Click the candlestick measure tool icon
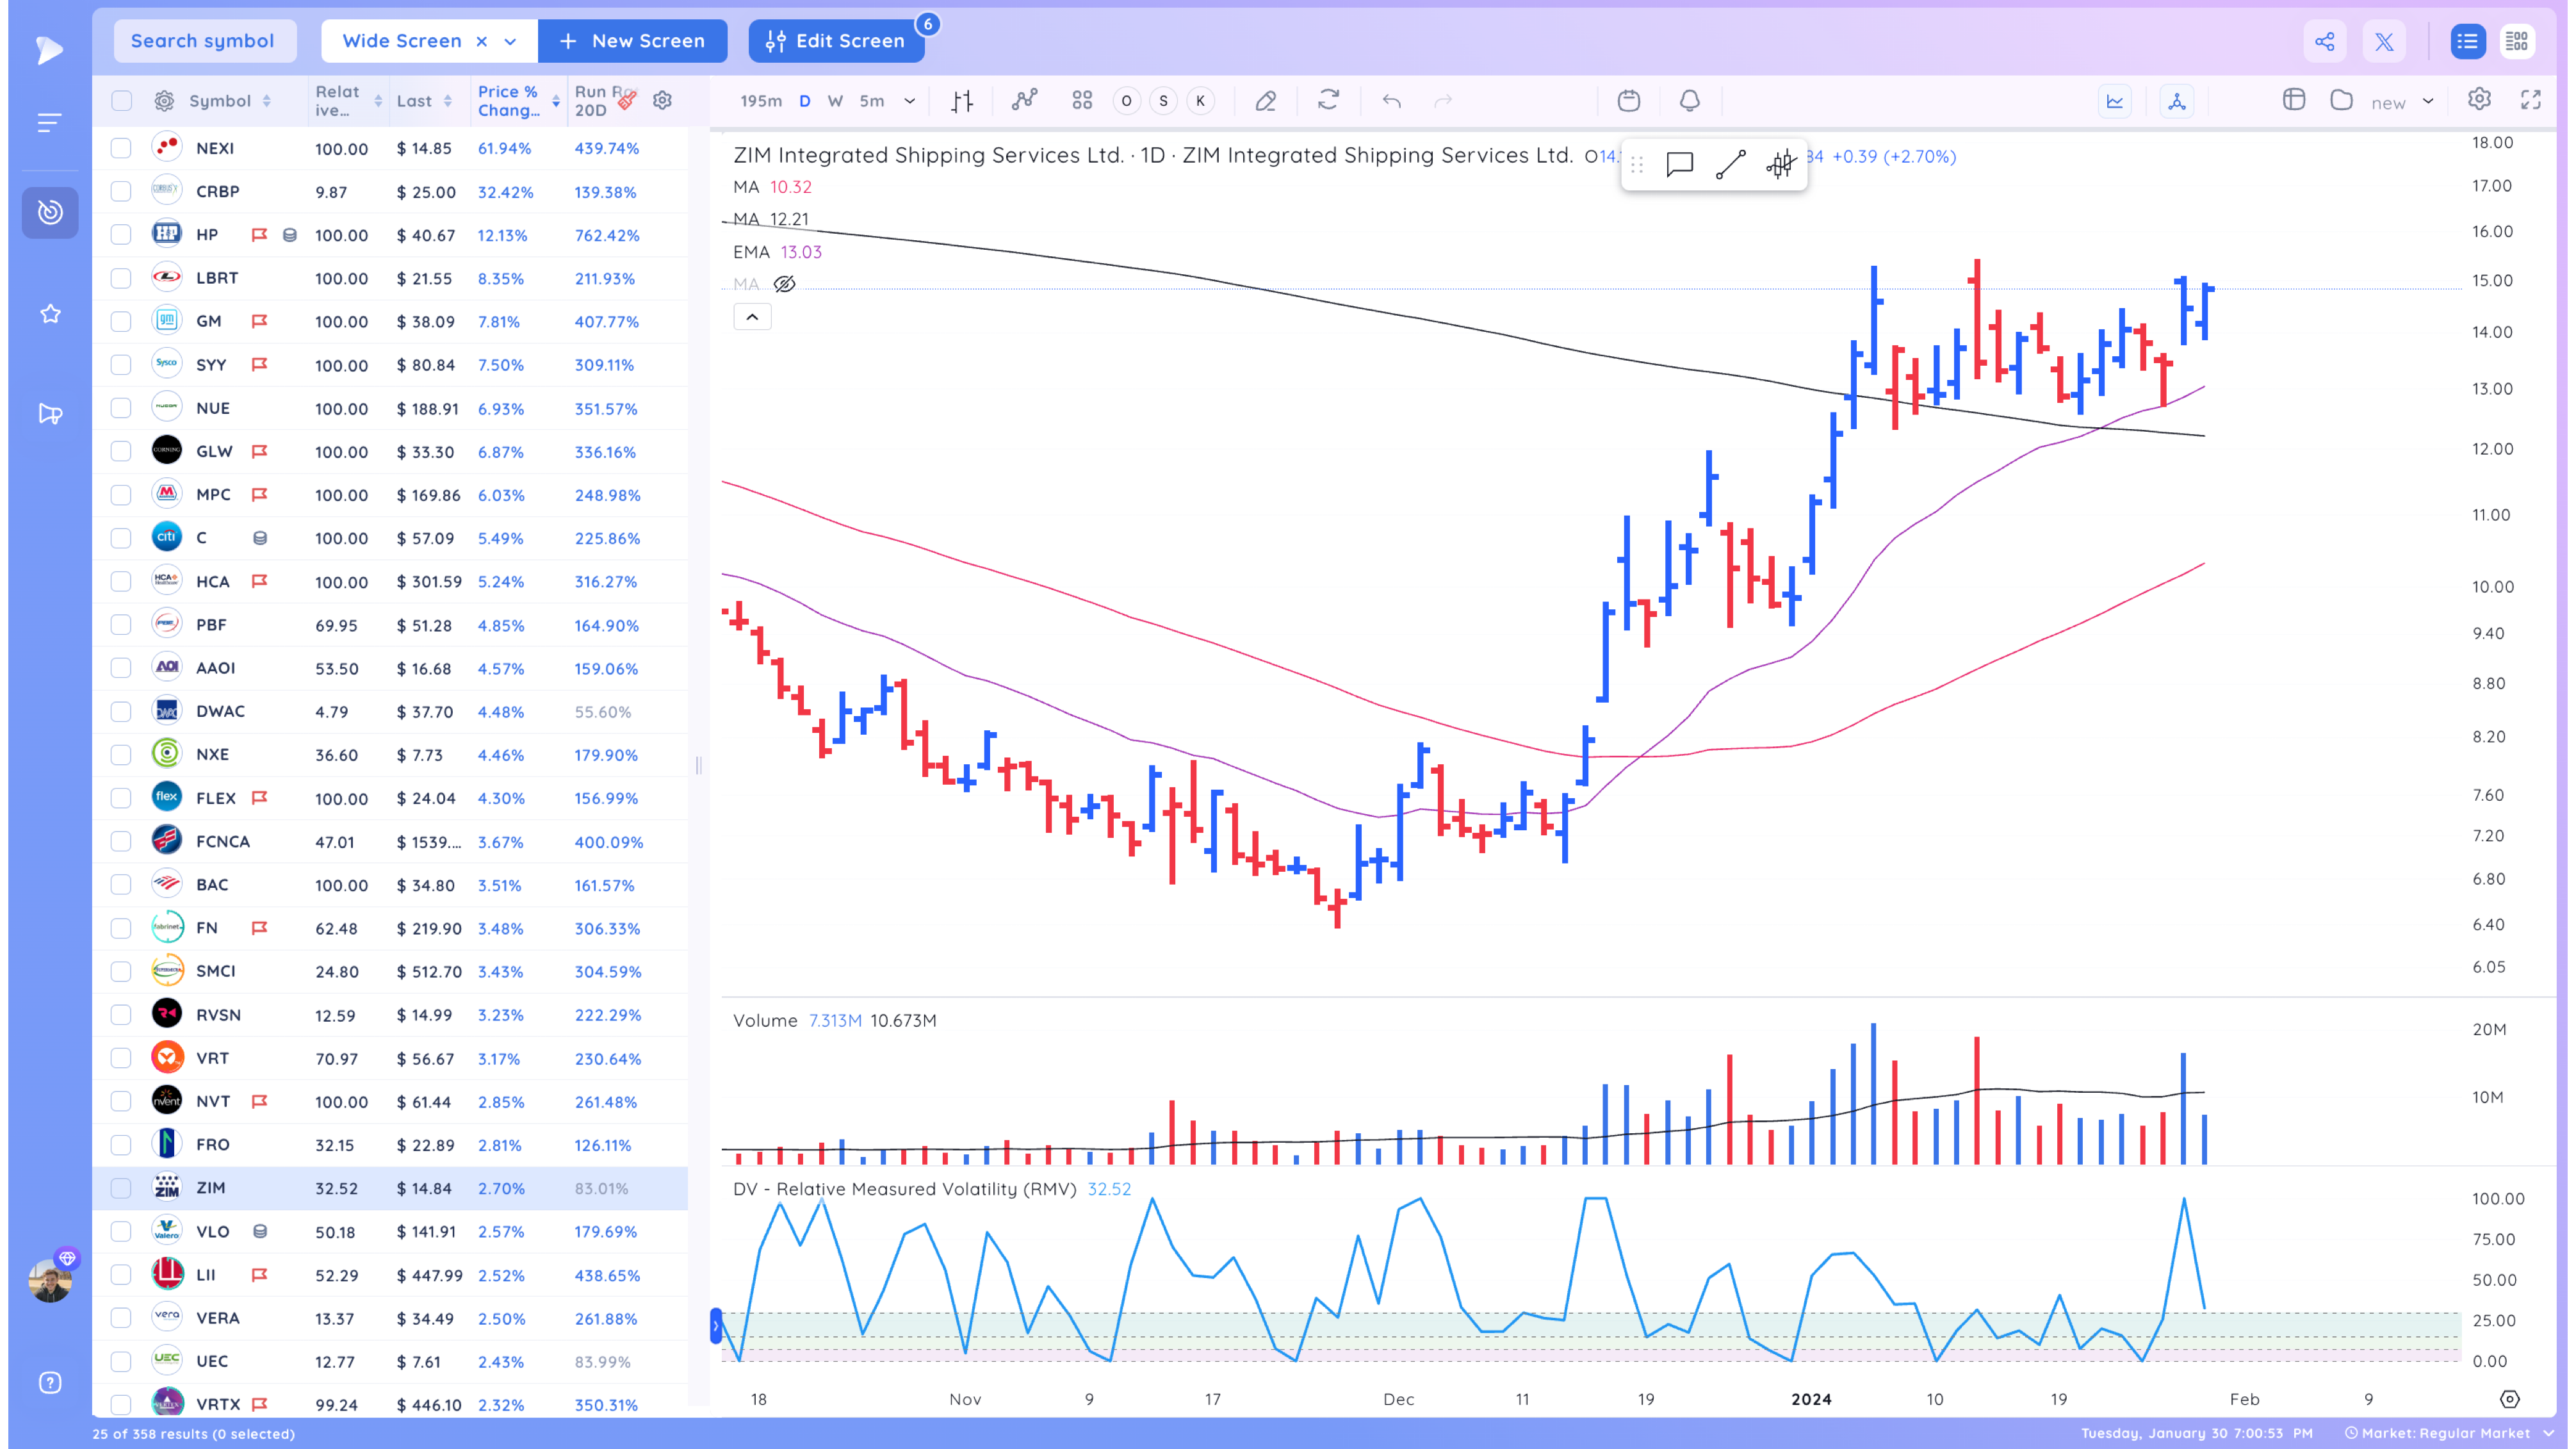 click(1781, 164)
